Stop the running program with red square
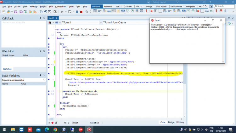236x133 pixels. [x=81, y=12]
